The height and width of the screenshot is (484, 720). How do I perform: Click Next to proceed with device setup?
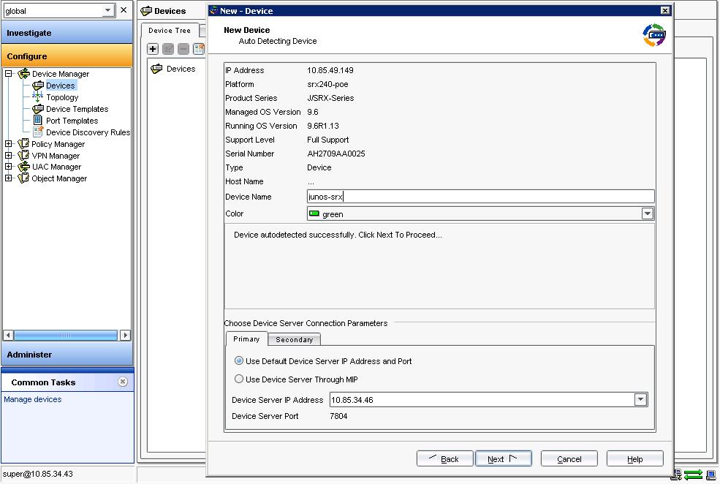tap(503, 458)
